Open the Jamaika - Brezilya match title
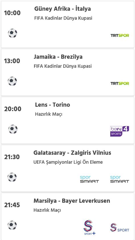This screenshot has width=135, height=240. pyautogui.click(x=58, y=57)
